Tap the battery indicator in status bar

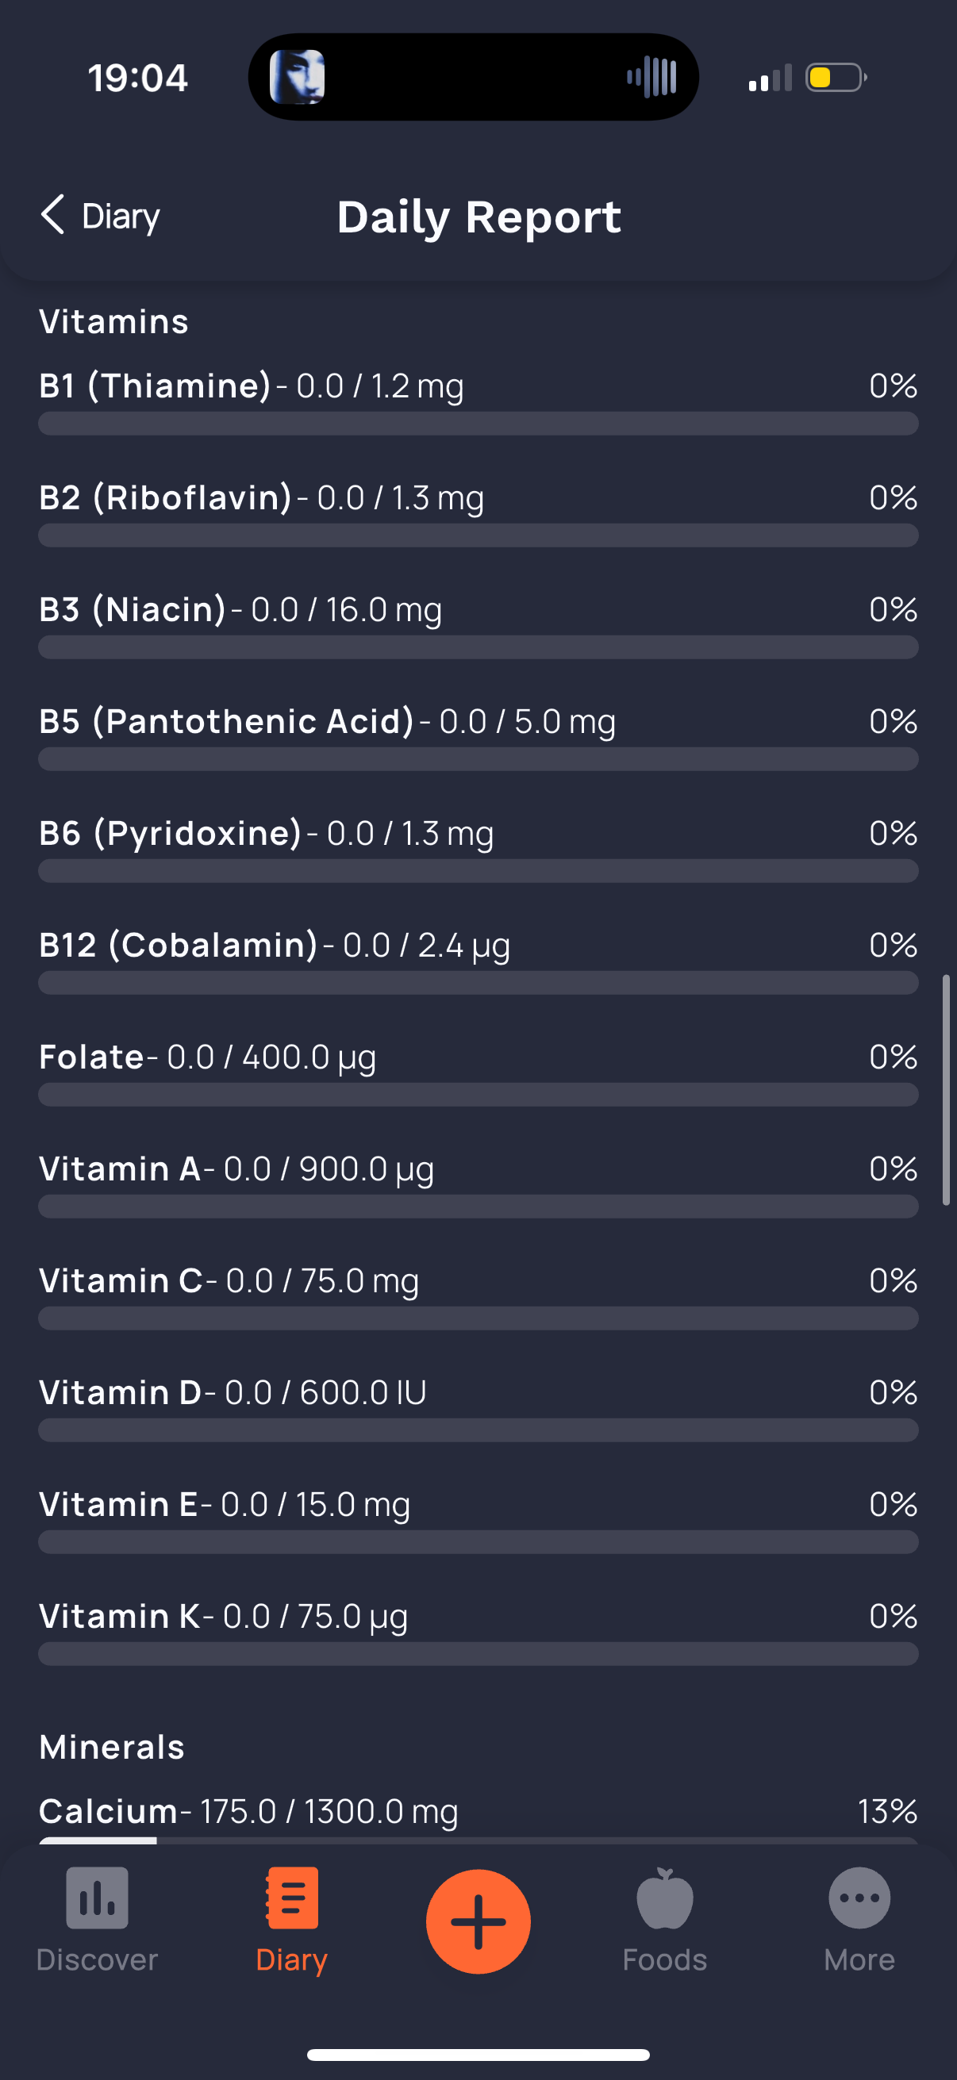coord(836,78)
